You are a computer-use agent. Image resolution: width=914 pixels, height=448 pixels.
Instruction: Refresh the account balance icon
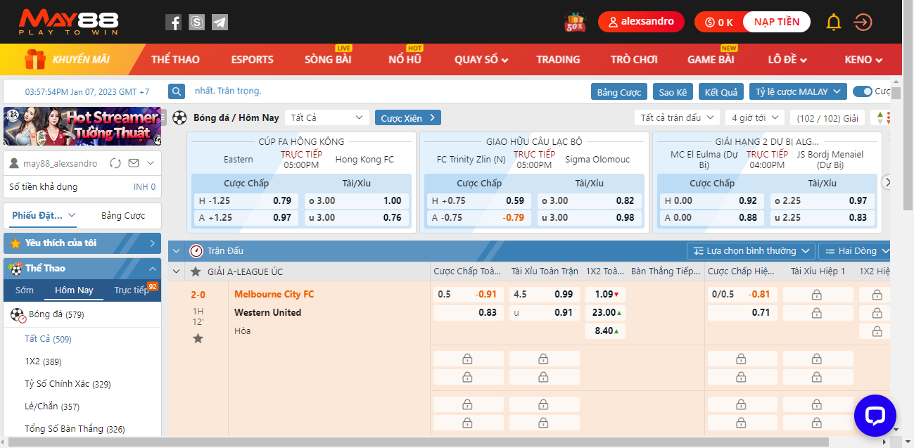[x=115, y=163]
